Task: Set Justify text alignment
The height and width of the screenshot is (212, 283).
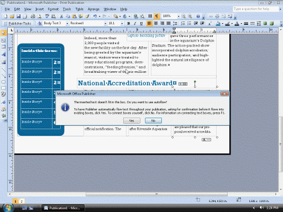Action: [x=169, y=23]
